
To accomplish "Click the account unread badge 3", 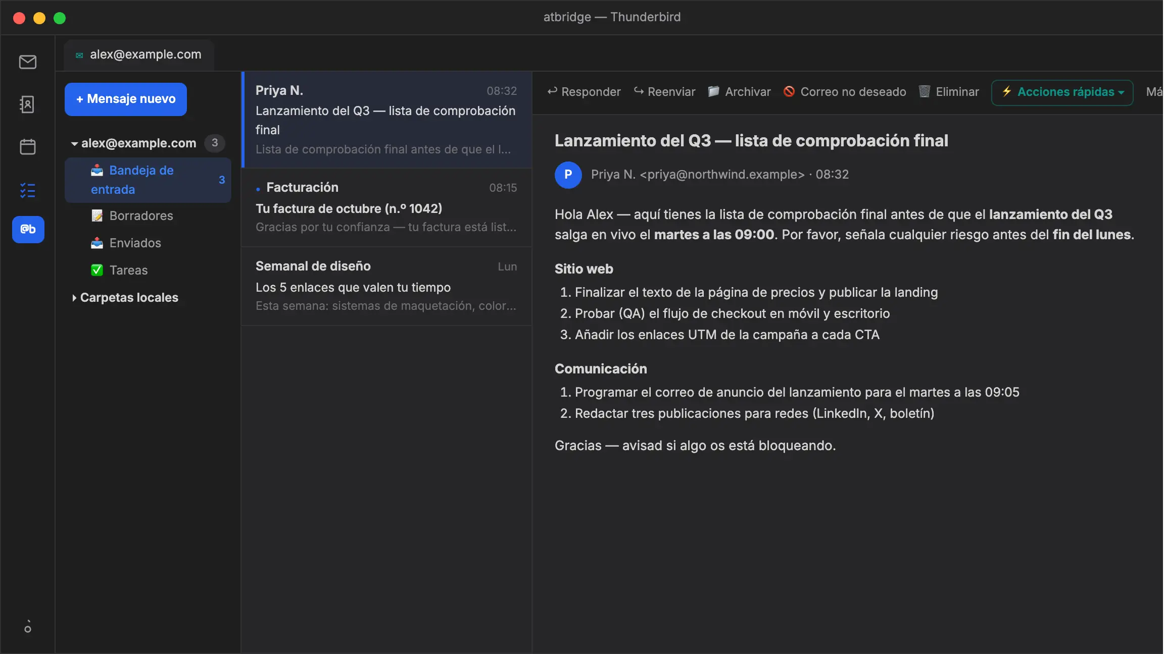I will [215, 143].
